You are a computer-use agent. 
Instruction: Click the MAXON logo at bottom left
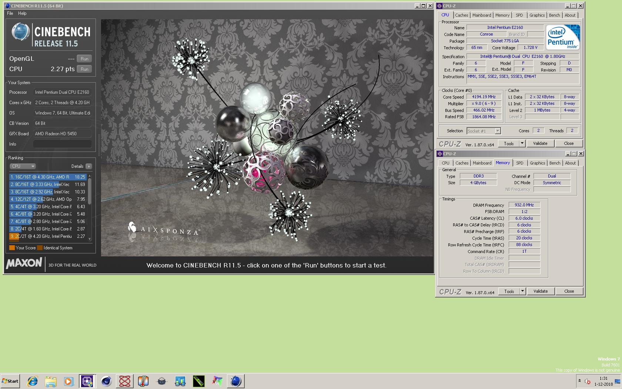tap(24, 263)
